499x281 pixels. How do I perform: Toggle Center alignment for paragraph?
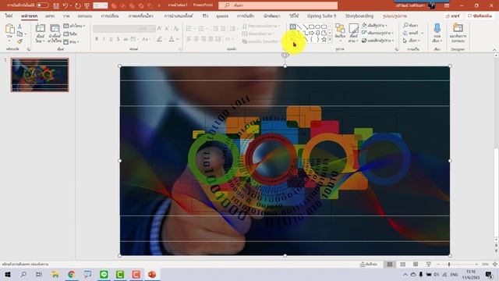tap(196, 39)
